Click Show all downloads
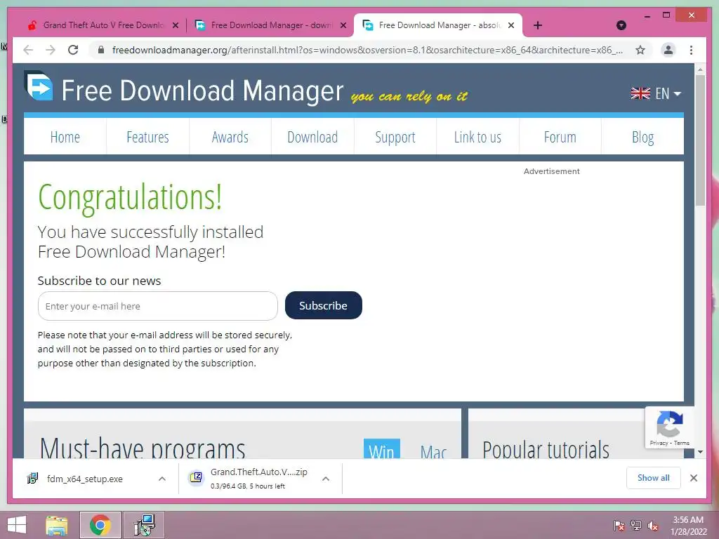This screenshot has height=539, width=719. pyautogui.click(x=654, y=478)
